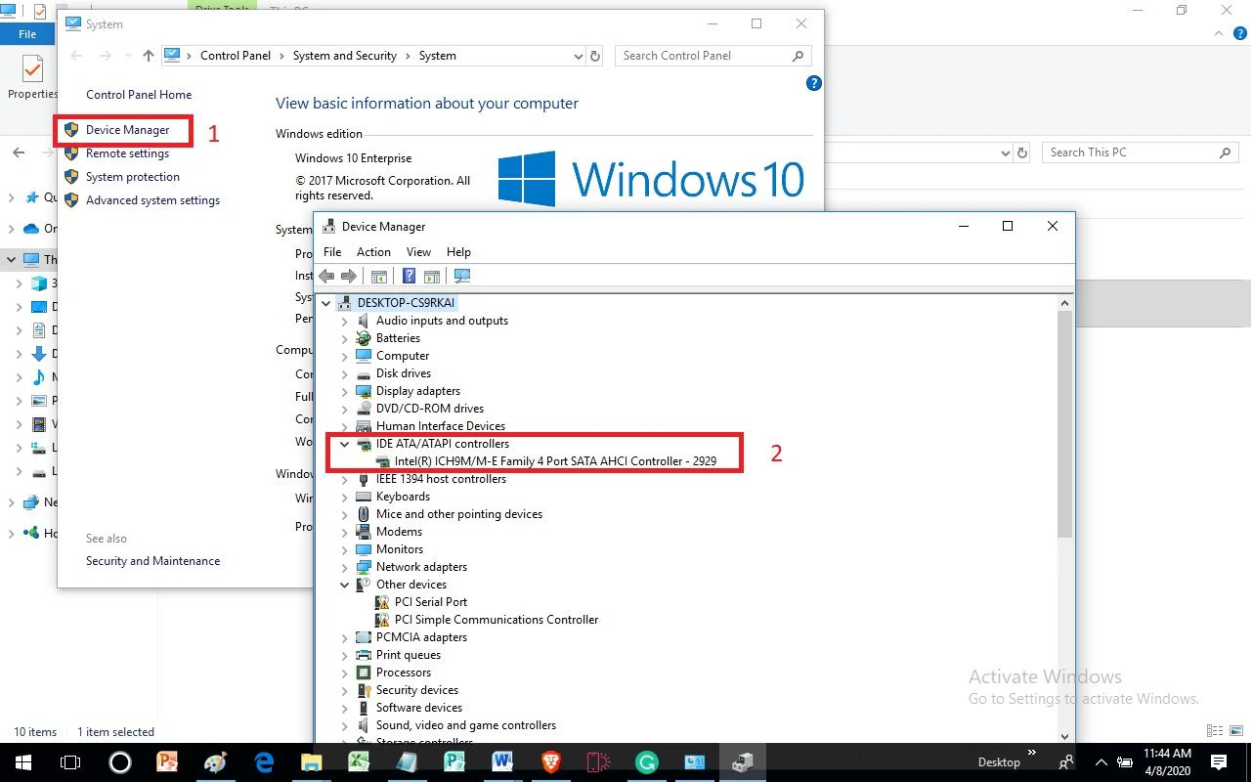Open Microsoft Edge from the taskbar
The width and height of the screenshot is (1253, 782).
(263, 761)
